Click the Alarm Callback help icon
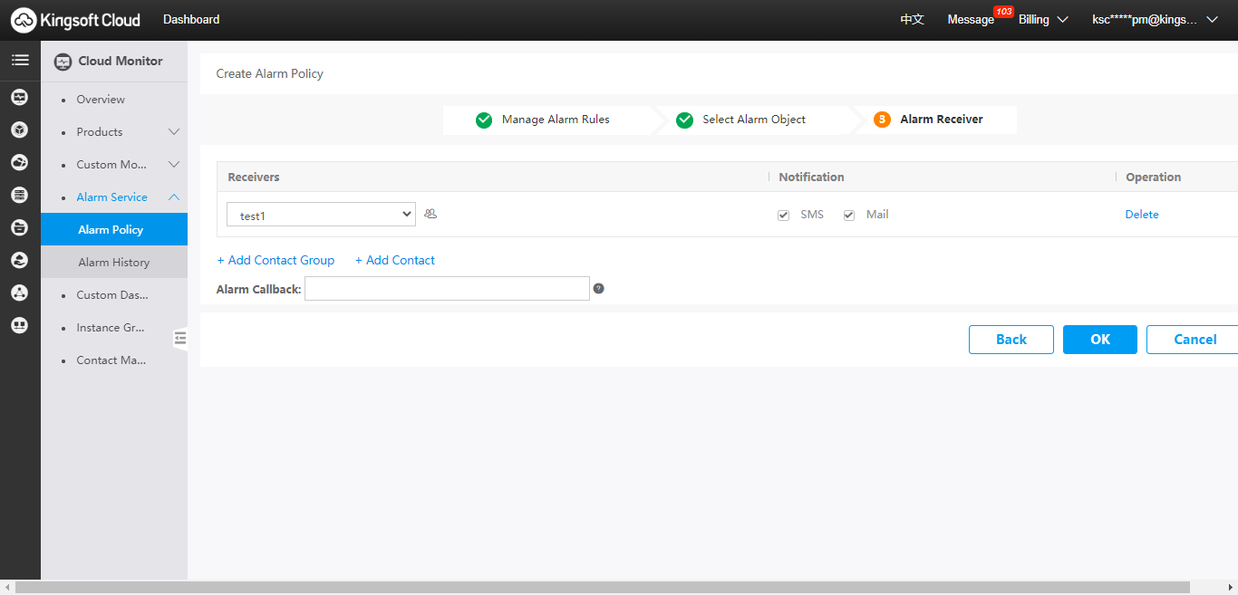 tap(598, 289)
